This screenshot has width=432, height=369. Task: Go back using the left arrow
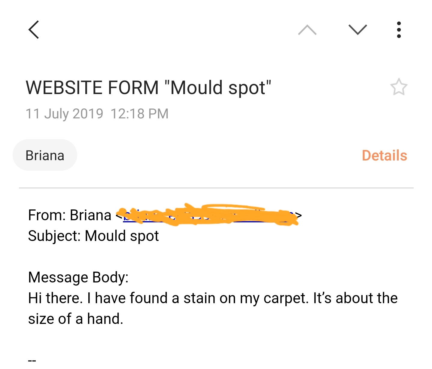coord(34,30)
